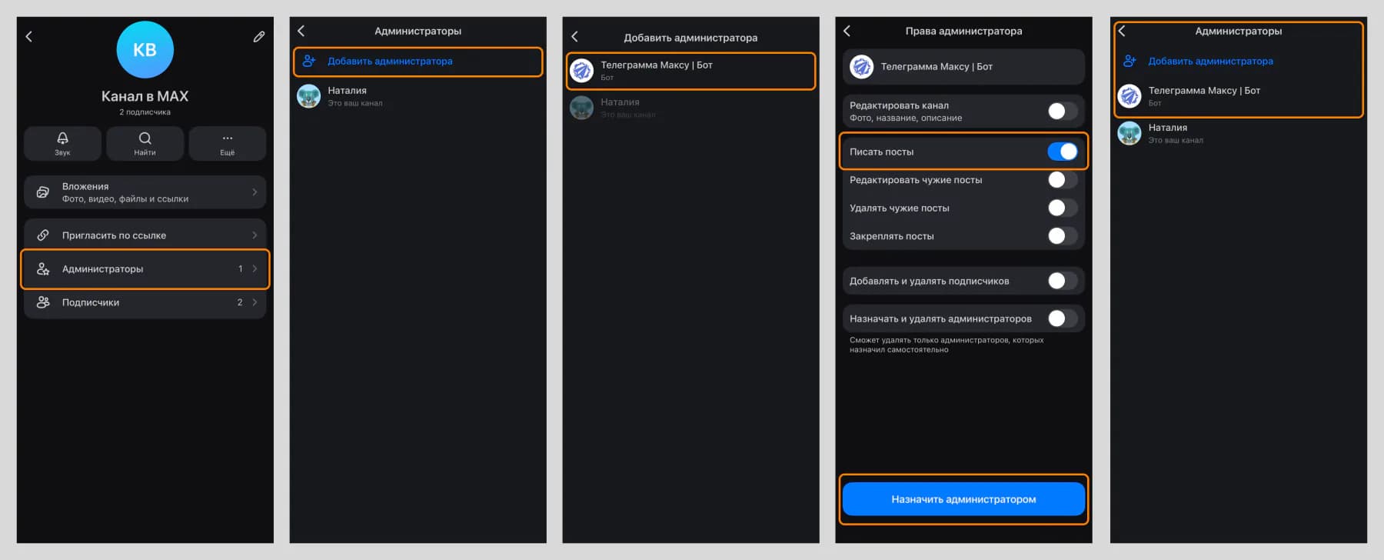
Task: Tap the bot avatar in the final Администраторы list
Action: (1129, 96)
